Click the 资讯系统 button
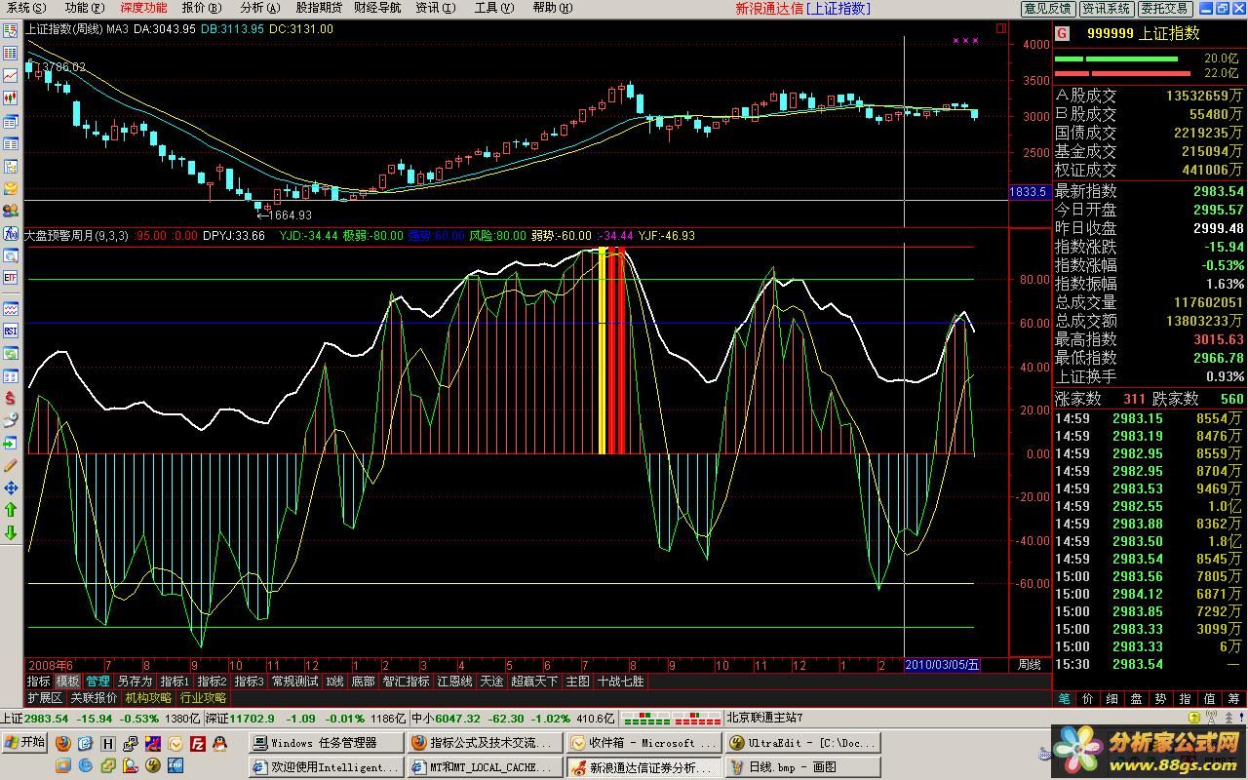 click(1106, 8)
